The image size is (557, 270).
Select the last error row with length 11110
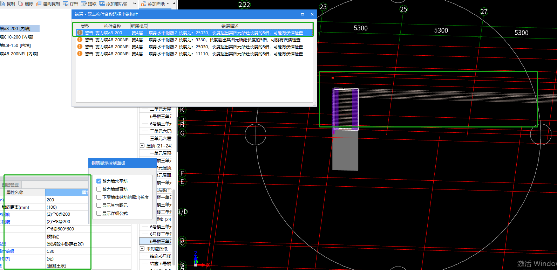194,54
